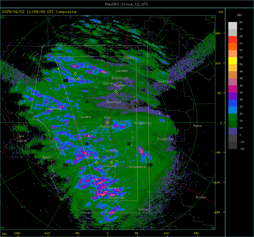Click the Cochrane label
This screenshot has width=254, height=237.
pos(92,158)
